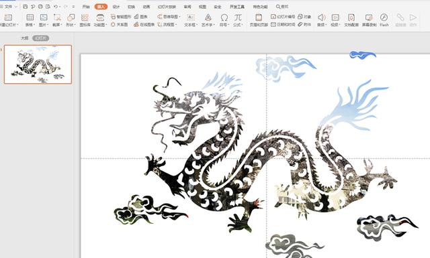Click the print preview icon in quick access bar
This screenshot has width=430, height=258.
pyautogui.click(x=48, y=6)
